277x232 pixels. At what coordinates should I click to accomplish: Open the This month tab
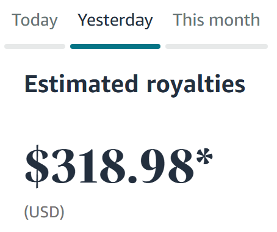(216, 20)
